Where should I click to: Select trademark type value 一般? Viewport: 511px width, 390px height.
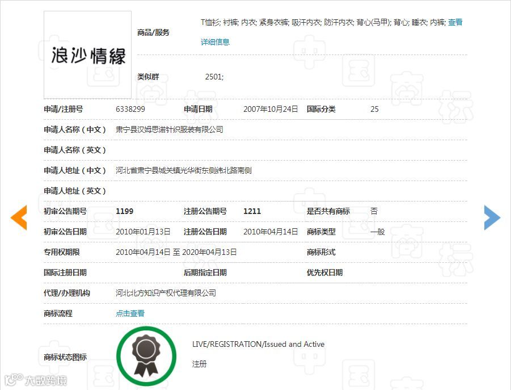[x=378, y=232]
